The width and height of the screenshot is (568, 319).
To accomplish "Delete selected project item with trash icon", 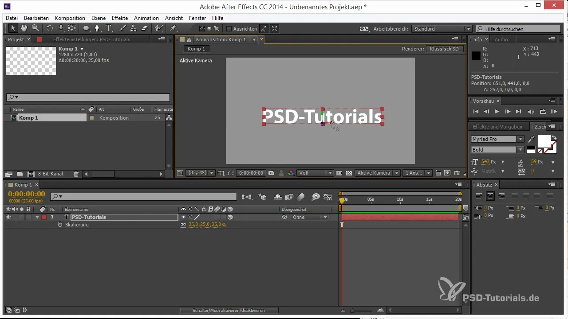I will coord(76,174).
